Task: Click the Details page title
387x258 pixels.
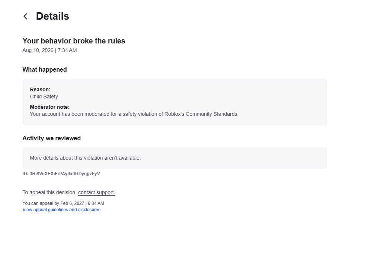Action: click(x=52, y=16)
